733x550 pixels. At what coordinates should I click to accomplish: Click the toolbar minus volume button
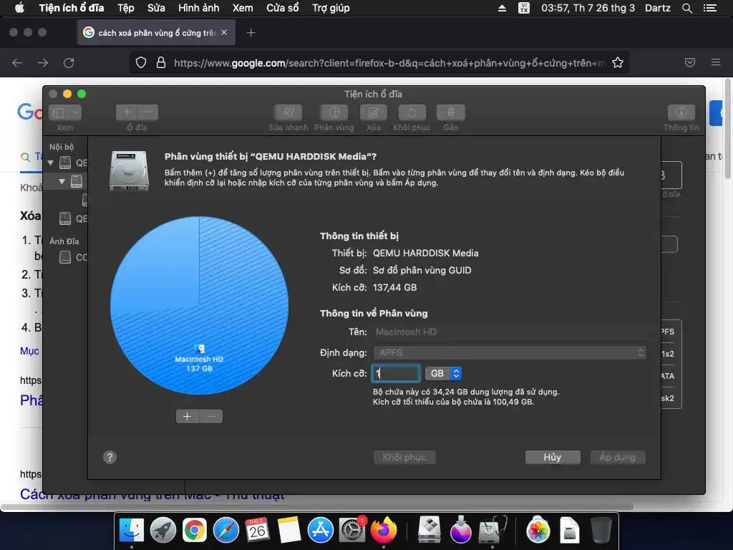[147, 112]
